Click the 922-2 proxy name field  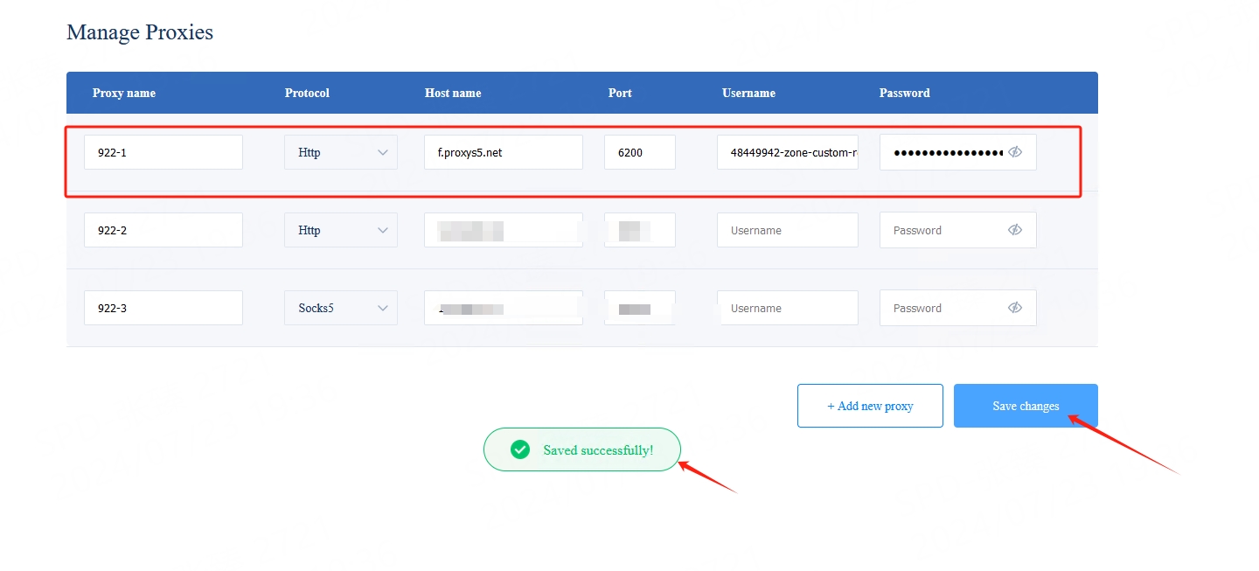tap(163, 230)
